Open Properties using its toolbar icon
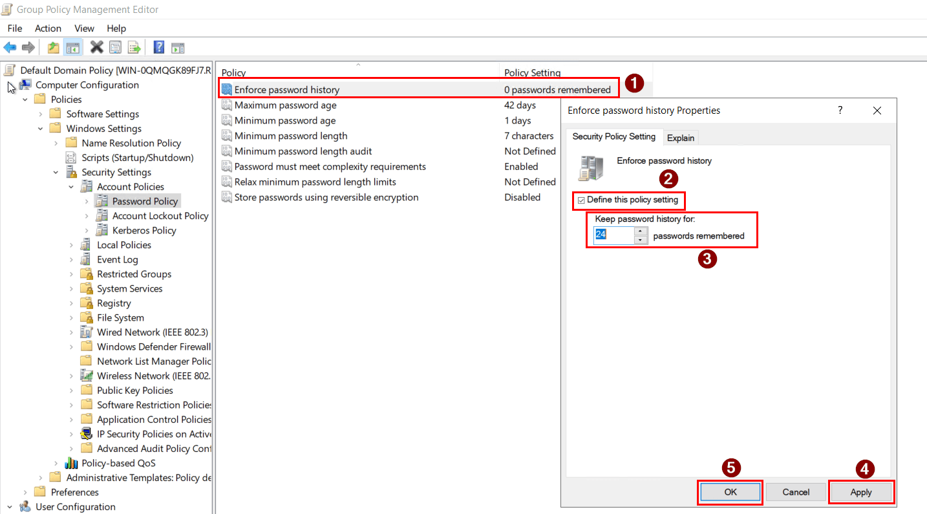Viewport: 927px width, 514px height. click(x=116, y=47)
